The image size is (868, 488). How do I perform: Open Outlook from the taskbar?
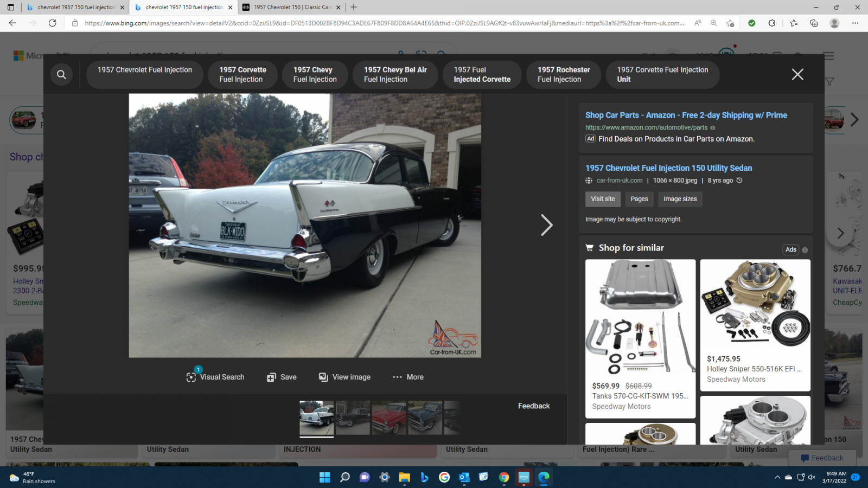point(464,477)
